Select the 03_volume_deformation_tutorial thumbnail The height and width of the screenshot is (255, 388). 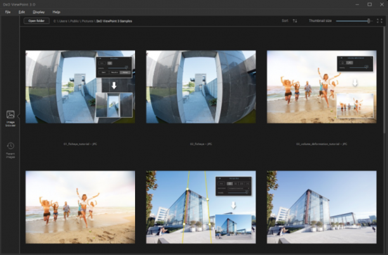click(321, 87)
